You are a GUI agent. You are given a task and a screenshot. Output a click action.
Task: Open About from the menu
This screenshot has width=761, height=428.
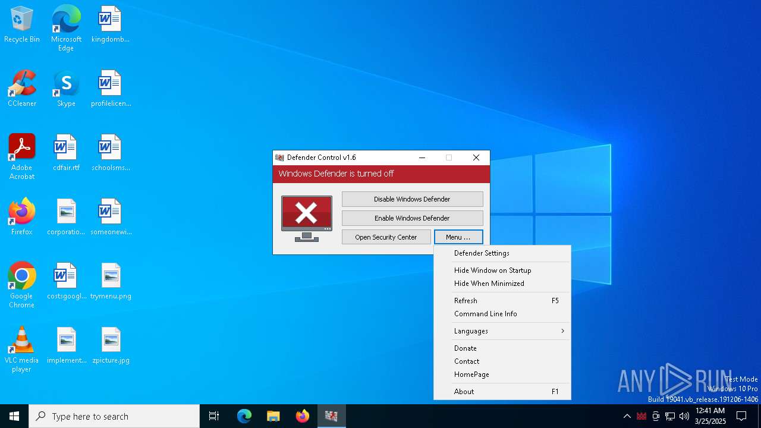click(x=502, y=392)
